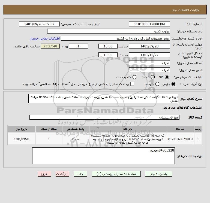Click the remaining time field 23:27:40
The width and height of the screenshot is (210, 203).
click(50, 46)
